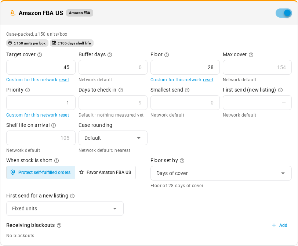The image size is (298, 246).
Task: Open help for Floor set by
Action: pyautogui.click(x=182, y=161)
